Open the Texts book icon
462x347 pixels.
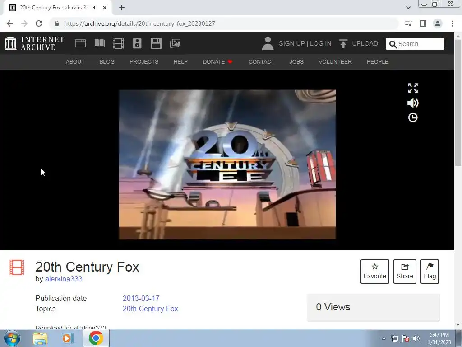99,43
